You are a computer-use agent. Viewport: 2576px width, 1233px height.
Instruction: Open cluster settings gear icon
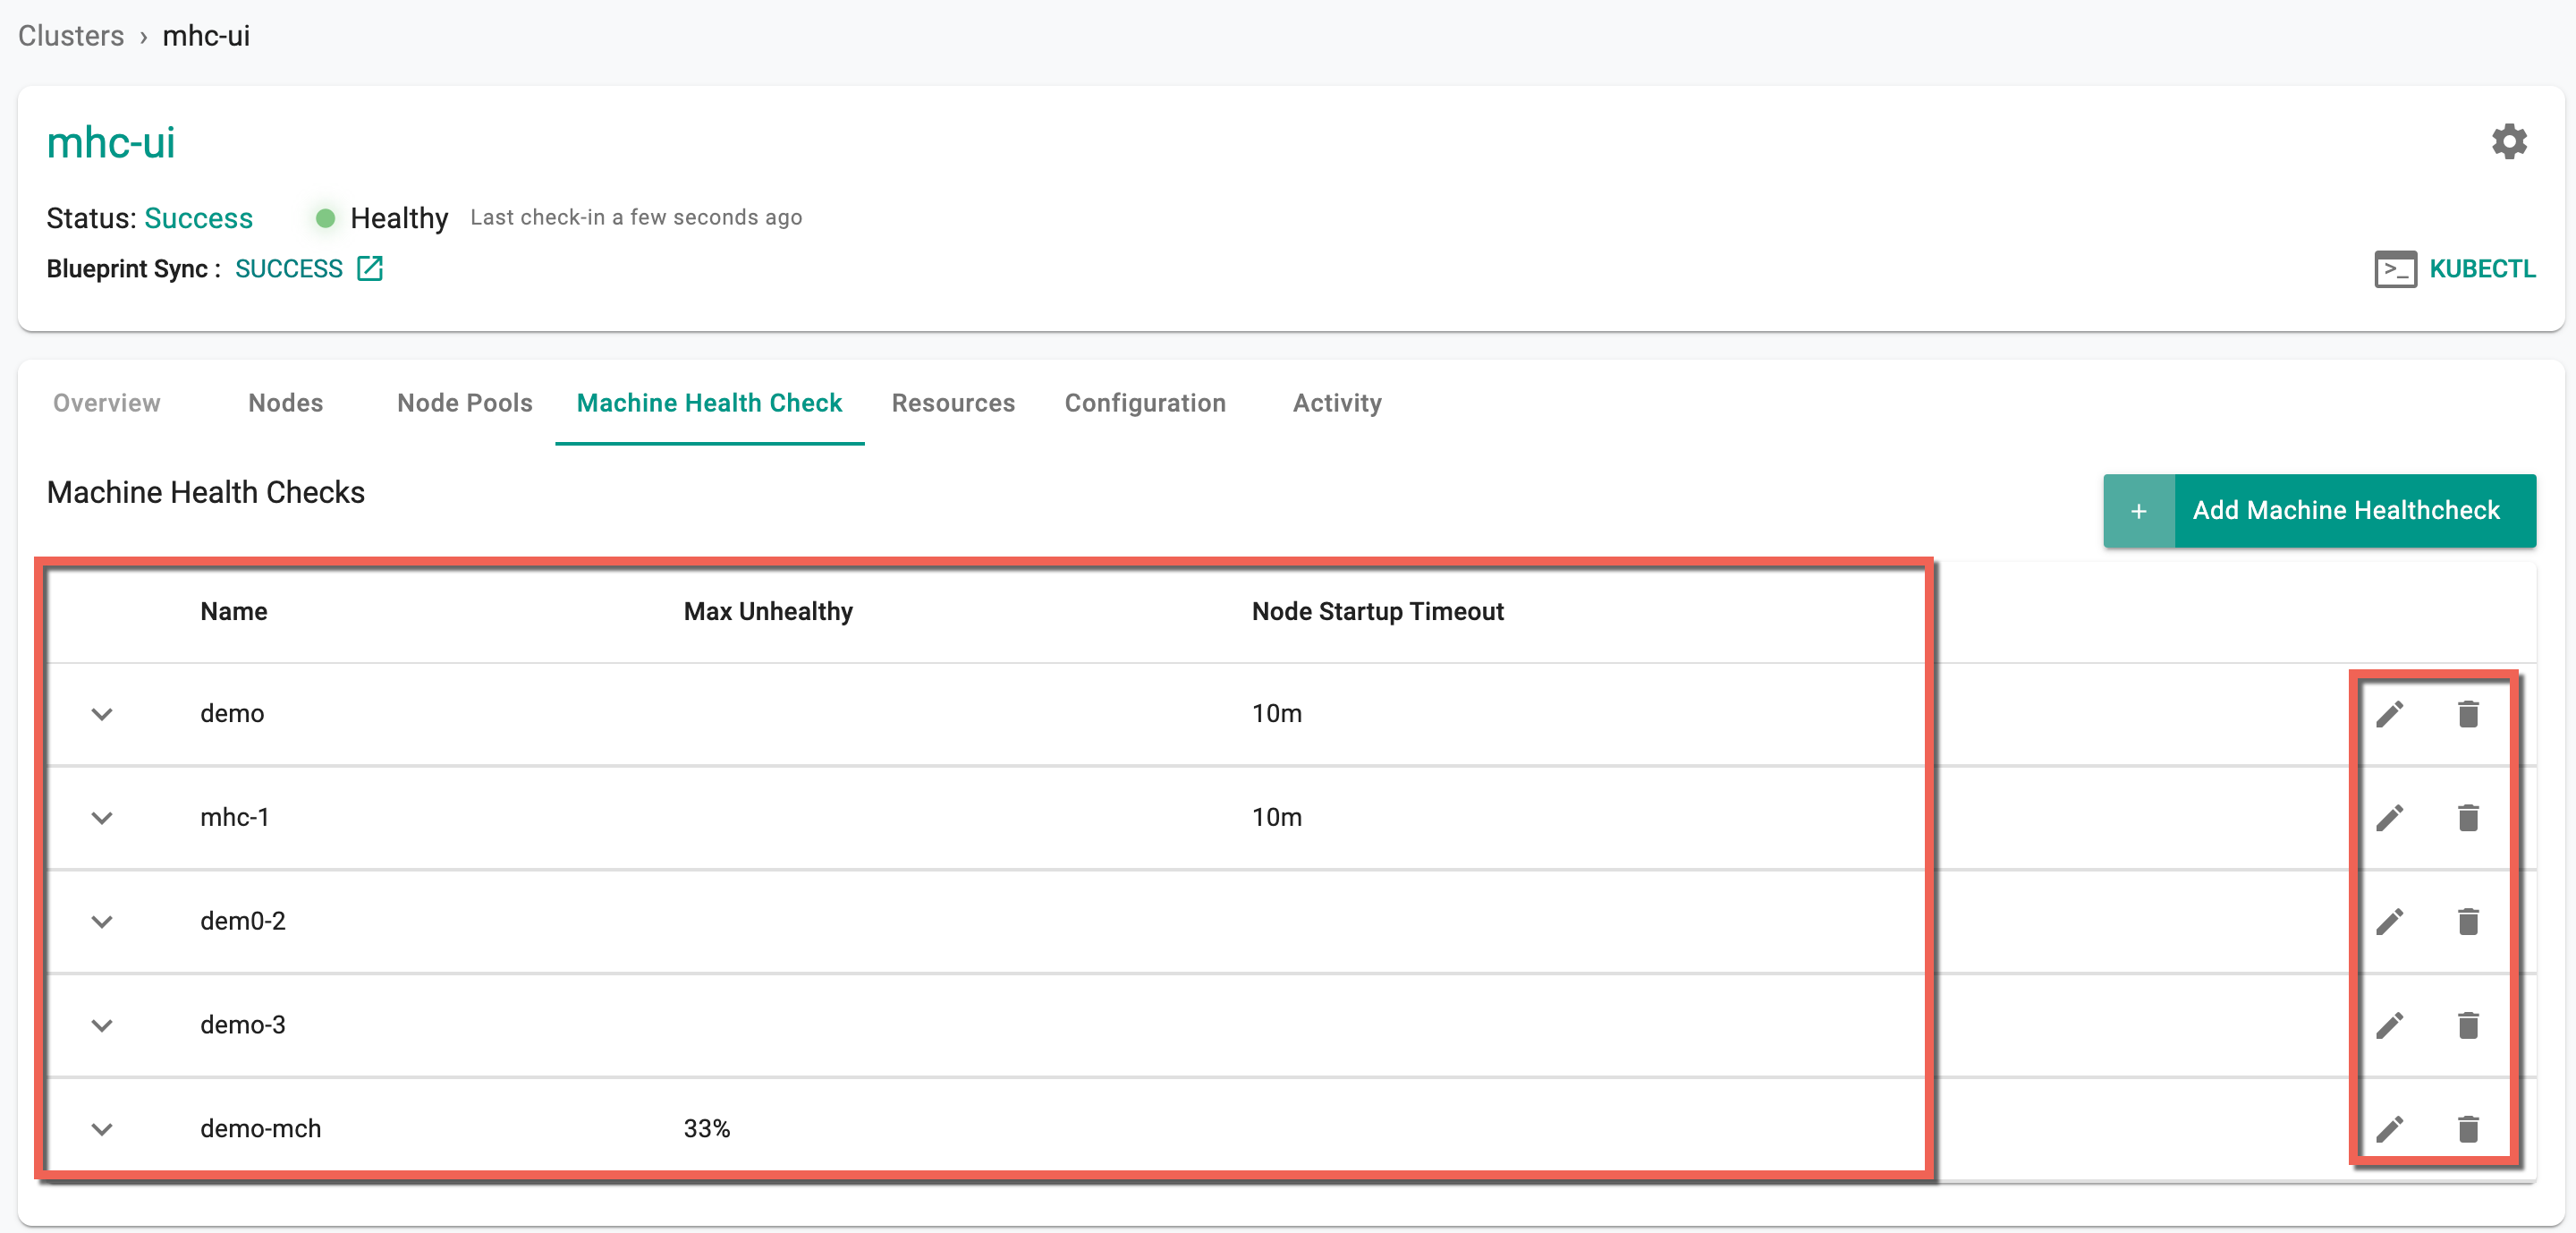[2508, 142]
